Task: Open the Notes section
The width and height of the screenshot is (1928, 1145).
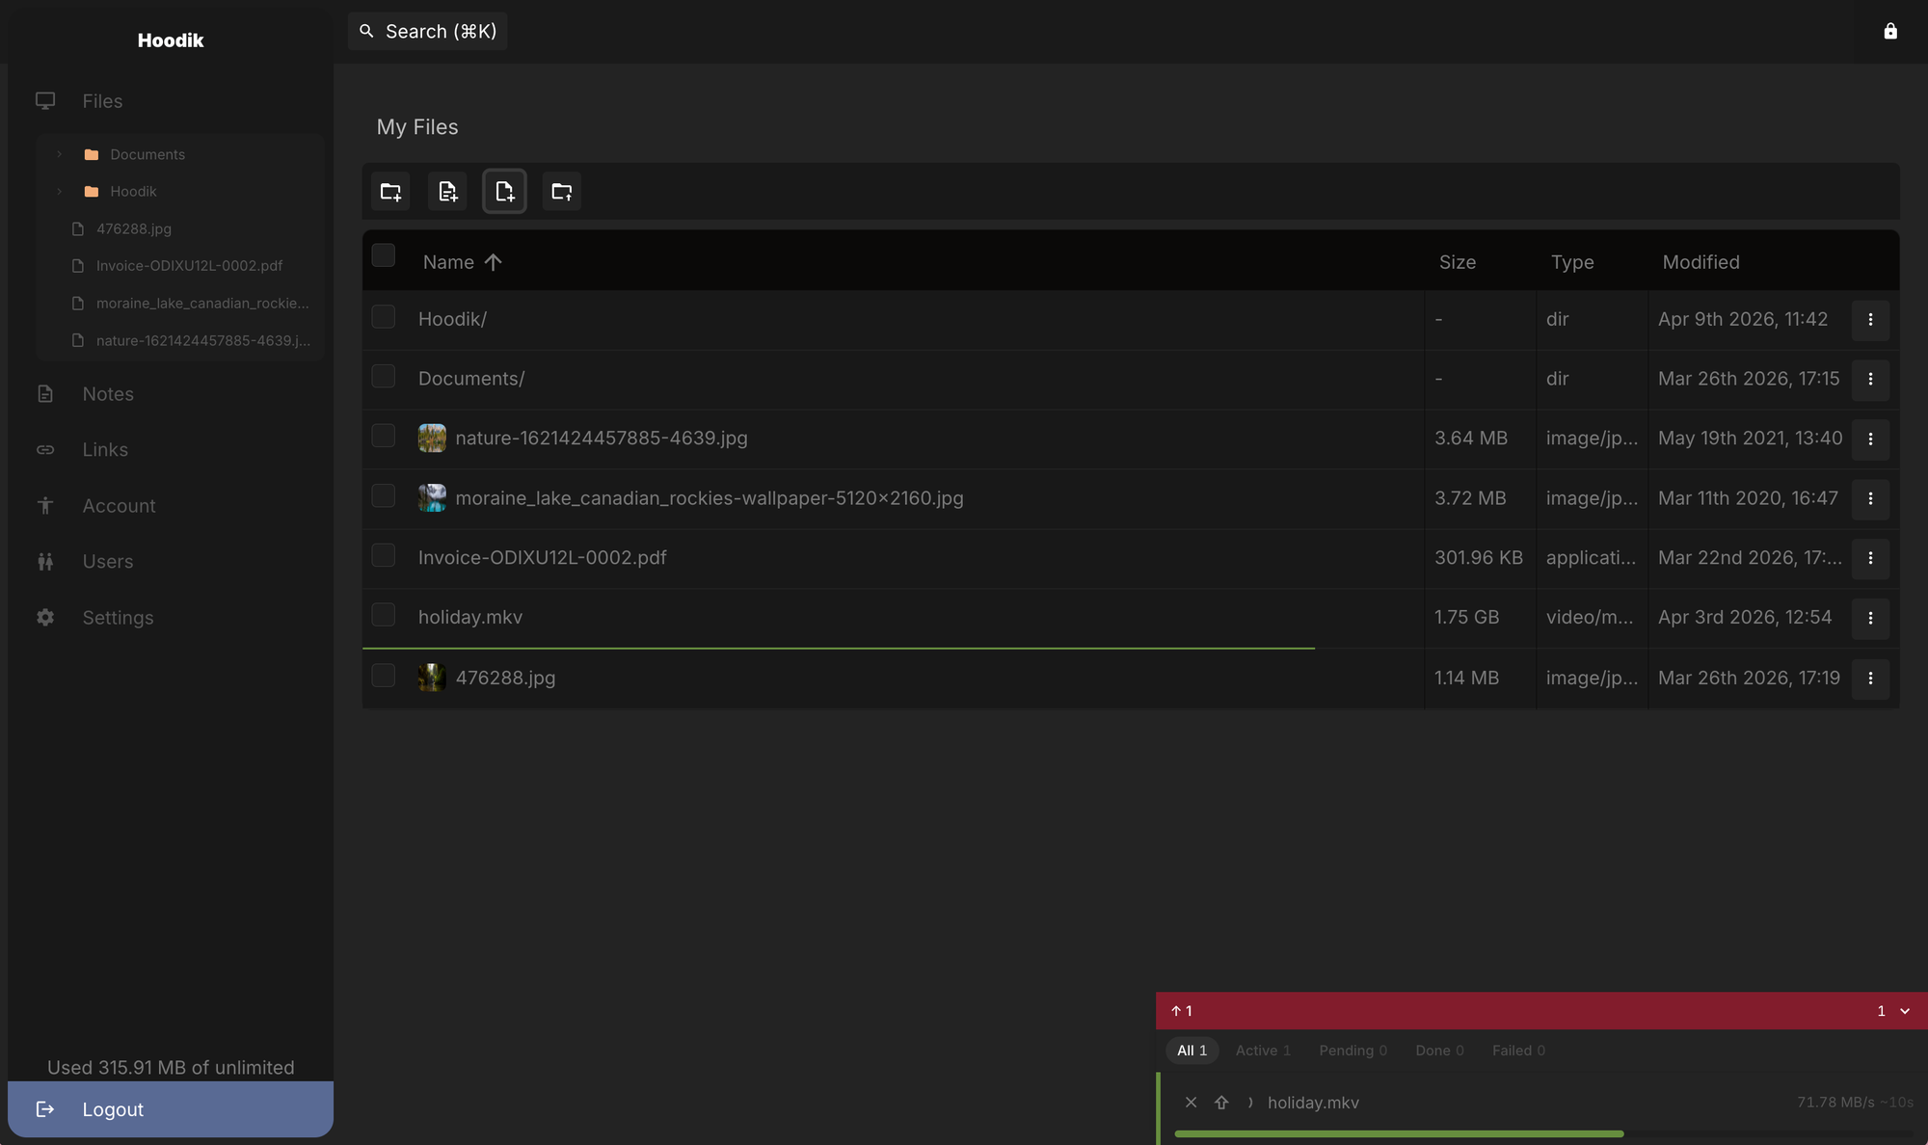Action: [x=108, y=394]
